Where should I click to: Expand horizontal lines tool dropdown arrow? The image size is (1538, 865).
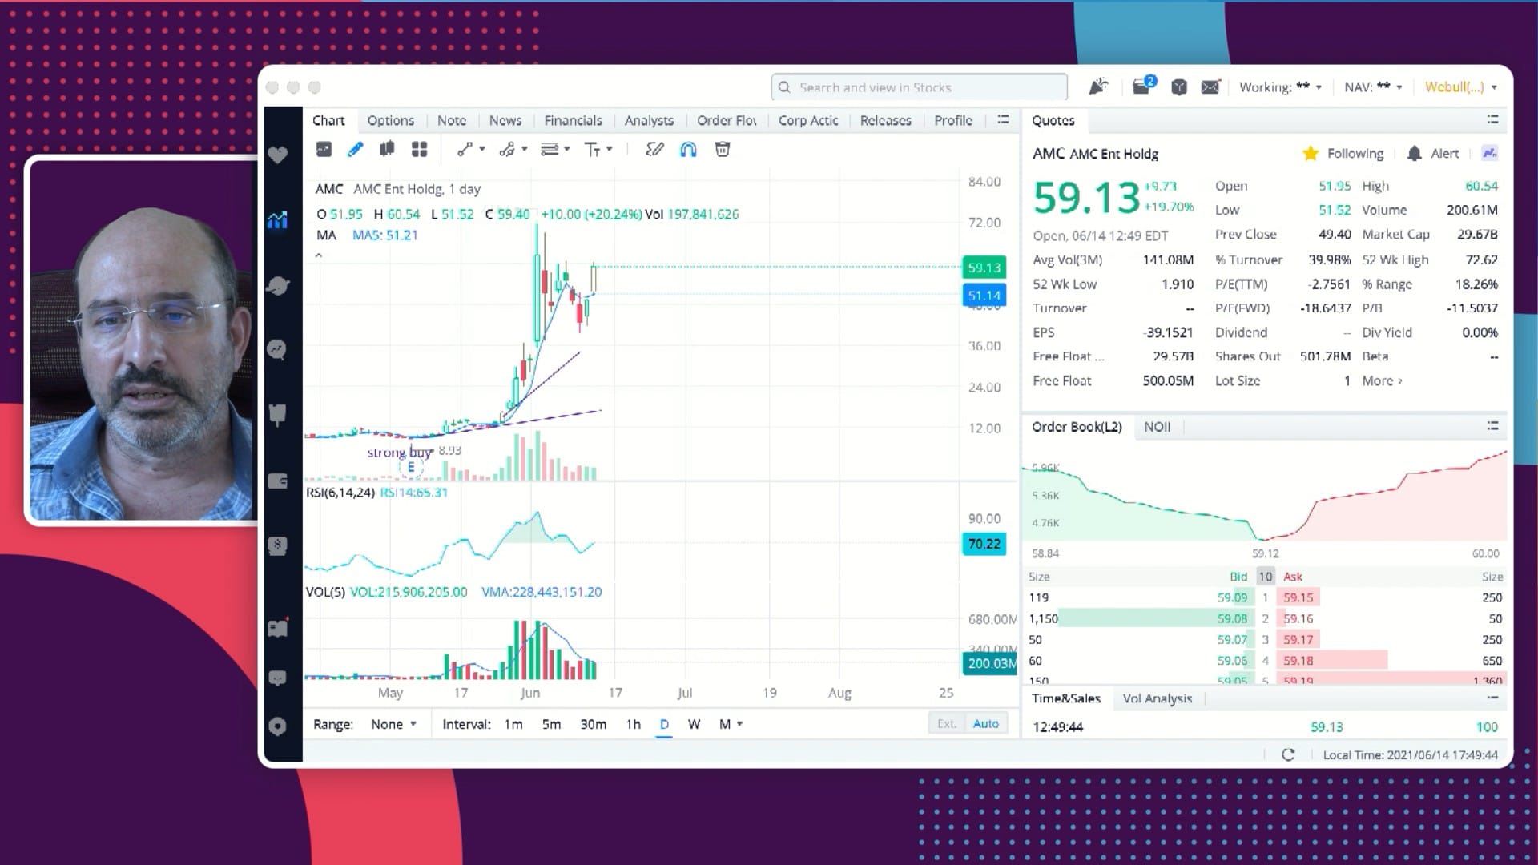tap(567, 149)
